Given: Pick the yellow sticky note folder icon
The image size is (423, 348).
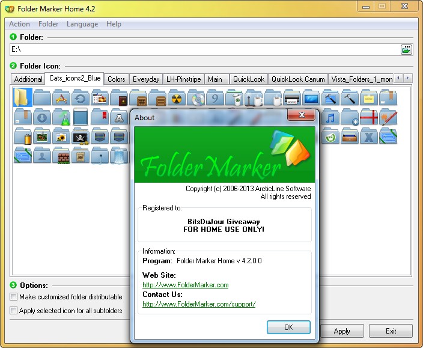Looking at the screenshot, I should pos(369,97).
